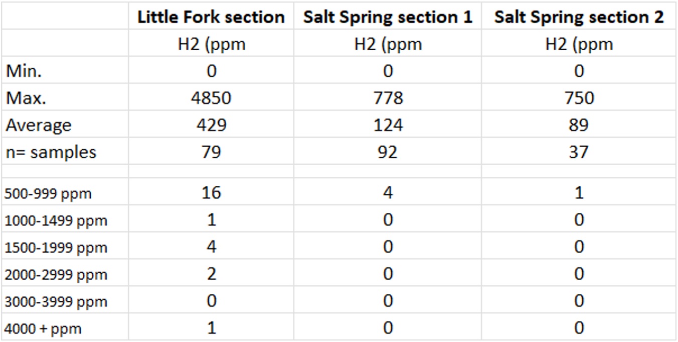
Task: Select the n= samples label cell
Action: point(51,152)
